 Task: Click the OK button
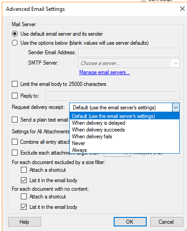pos(130,222)
